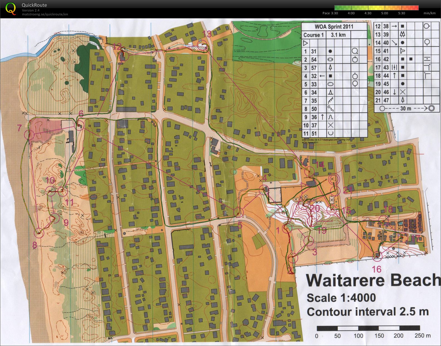
Task: Click control code 38 in description table
Action: pyautogui.click(x=386, y=26)
